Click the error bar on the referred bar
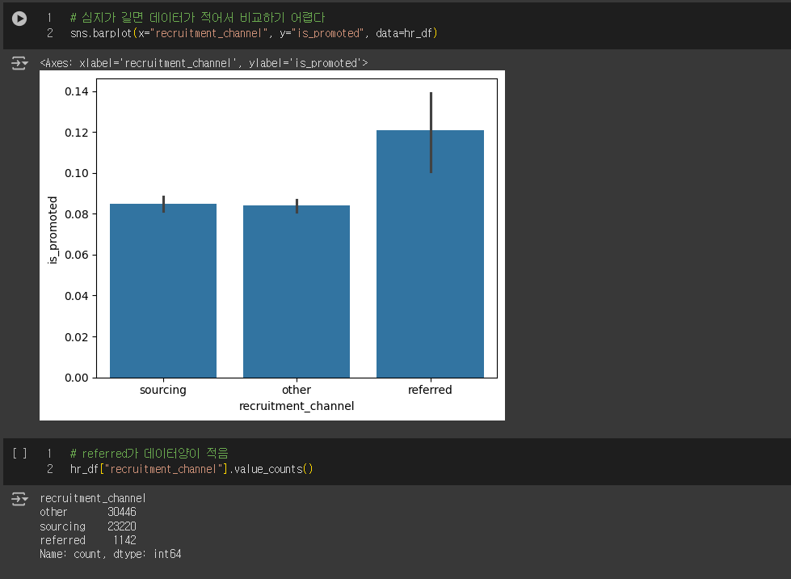This screenshot has width=791, height=579. point(431,133)
